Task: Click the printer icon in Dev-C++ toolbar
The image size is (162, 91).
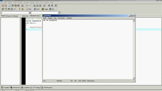Action: [22, 6]
